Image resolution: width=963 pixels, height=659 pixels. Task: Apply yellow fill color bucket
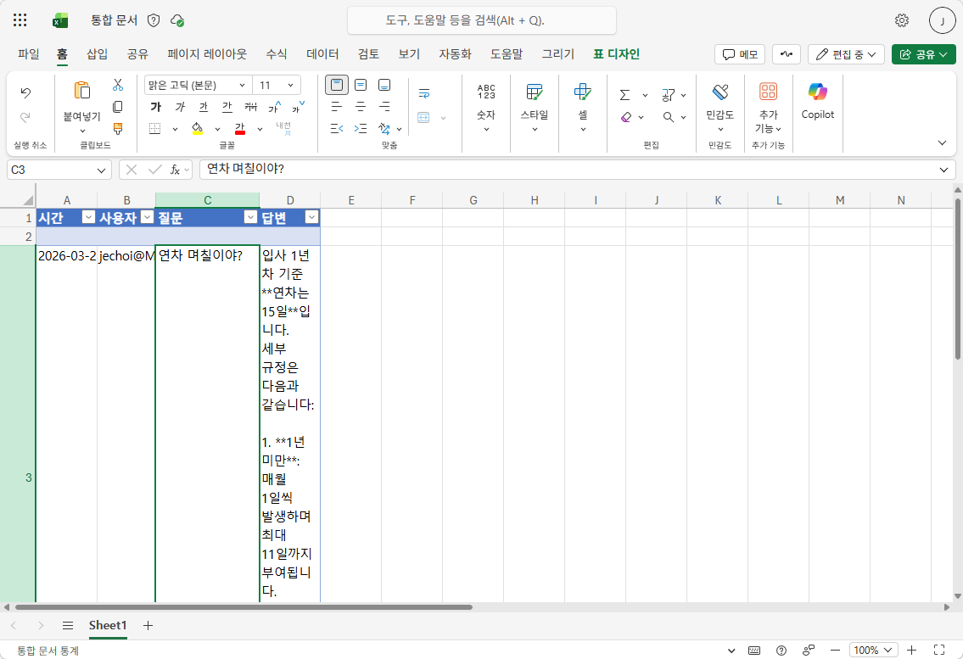click(197, 128)
